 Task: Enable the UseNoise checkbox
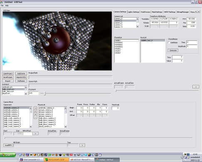[x=169, y=42]
